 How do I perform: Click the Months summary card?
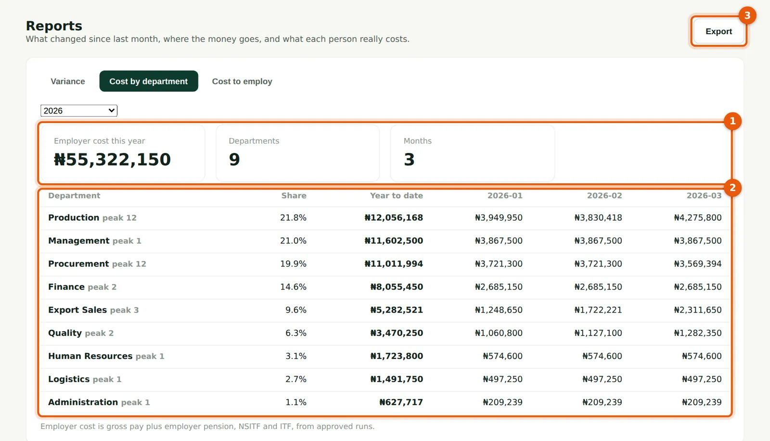pyautogui.click(x=473, y=153)
